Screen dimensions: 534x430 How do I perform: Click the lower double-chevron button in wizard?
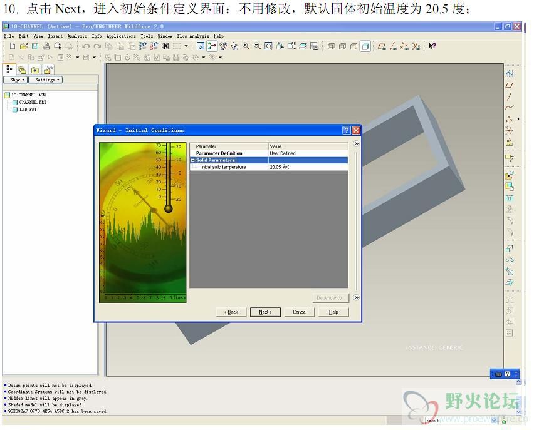(x=356, y=298)
